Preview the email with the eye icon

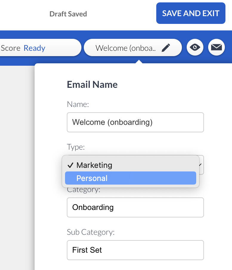(195, 47)
